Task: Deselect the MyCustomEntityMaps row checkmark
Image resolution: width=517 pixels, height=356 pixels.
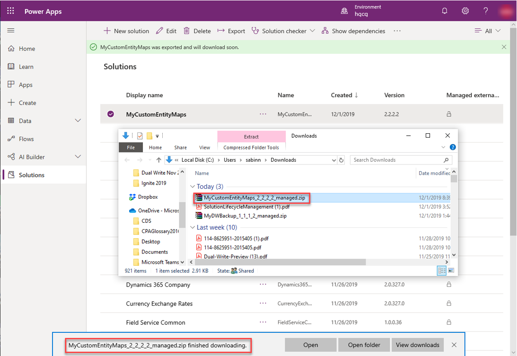Action: coord(110,114)
